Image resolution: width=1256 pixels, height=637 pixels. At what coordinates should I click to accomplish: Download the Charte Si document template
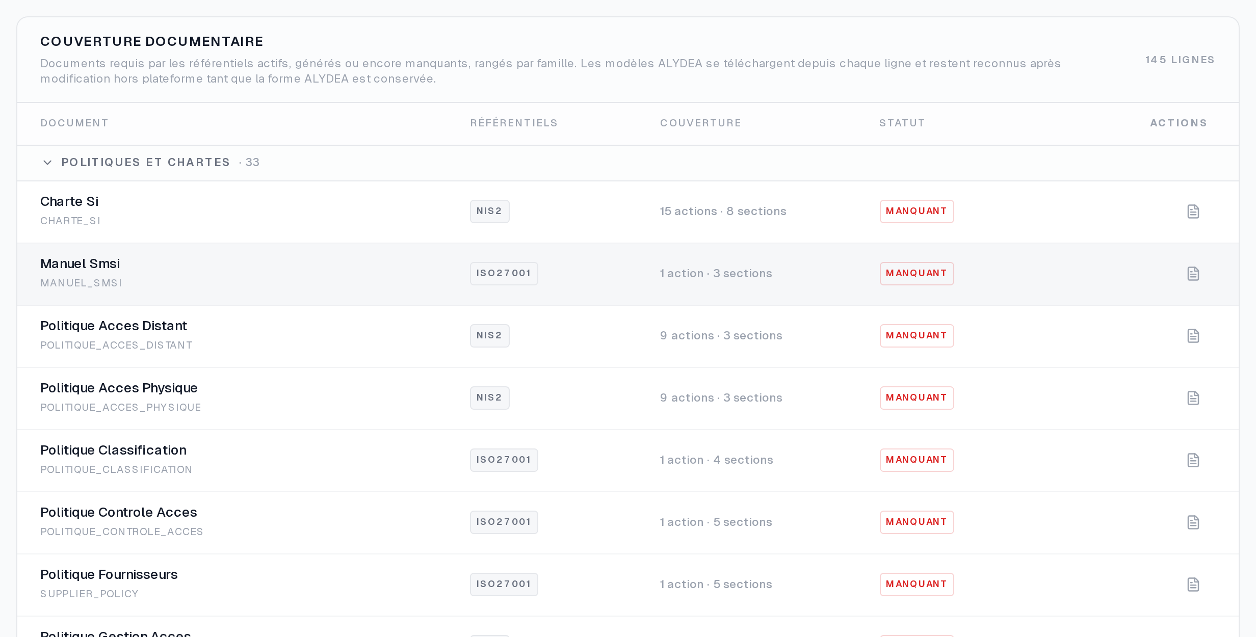coord(1193,211)
